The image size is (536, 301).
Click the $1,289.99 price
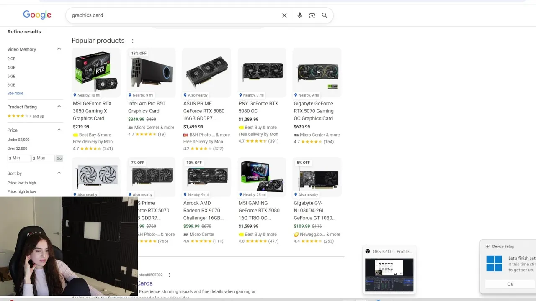point(248,120)
